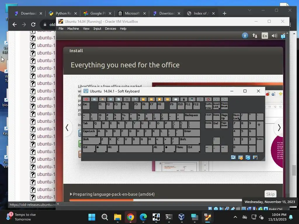Toggle the Num Lock key on soft keyboard

237,117
